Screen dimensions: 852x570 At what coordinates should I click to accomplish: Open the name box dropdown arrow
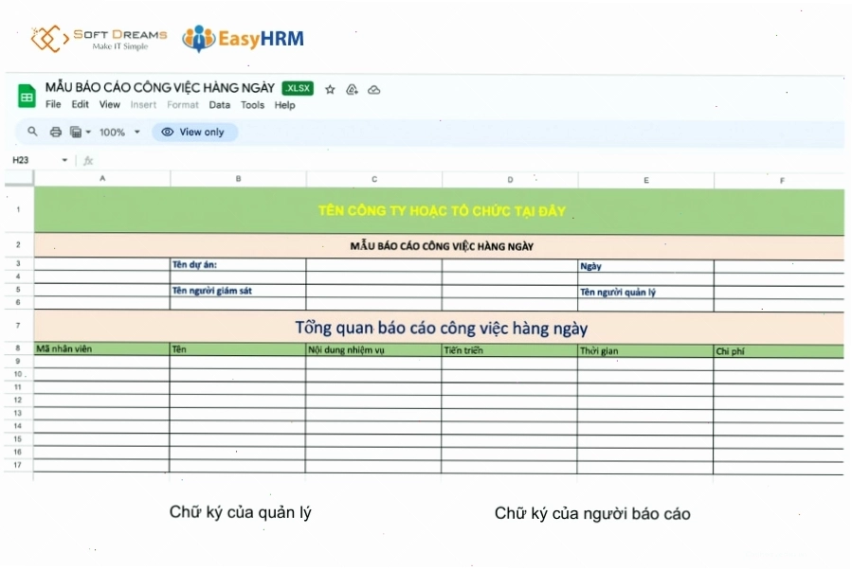[x=64, y=160]
